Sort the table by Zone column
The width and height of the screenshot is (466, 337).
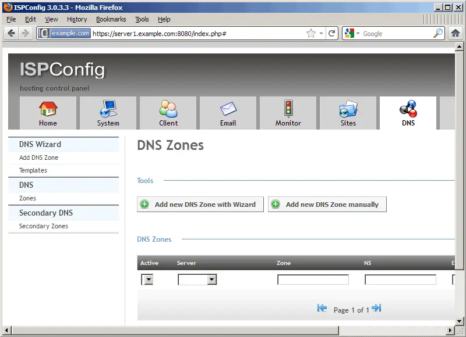[284, 263]
